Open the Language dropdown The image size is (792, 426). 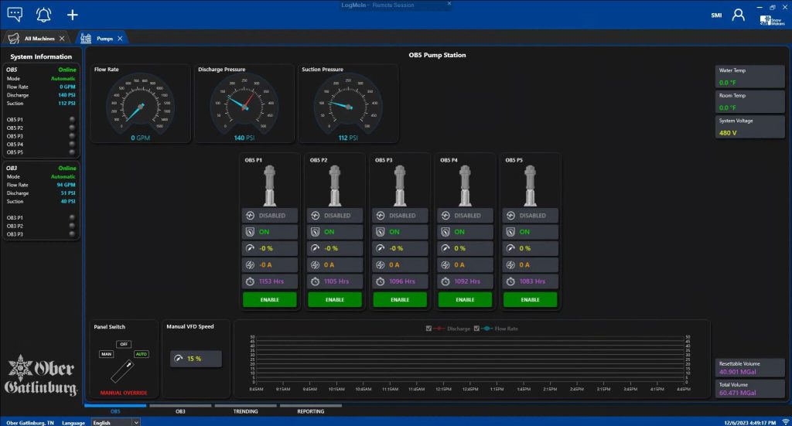pyautogui.click(x=114, y=422)
